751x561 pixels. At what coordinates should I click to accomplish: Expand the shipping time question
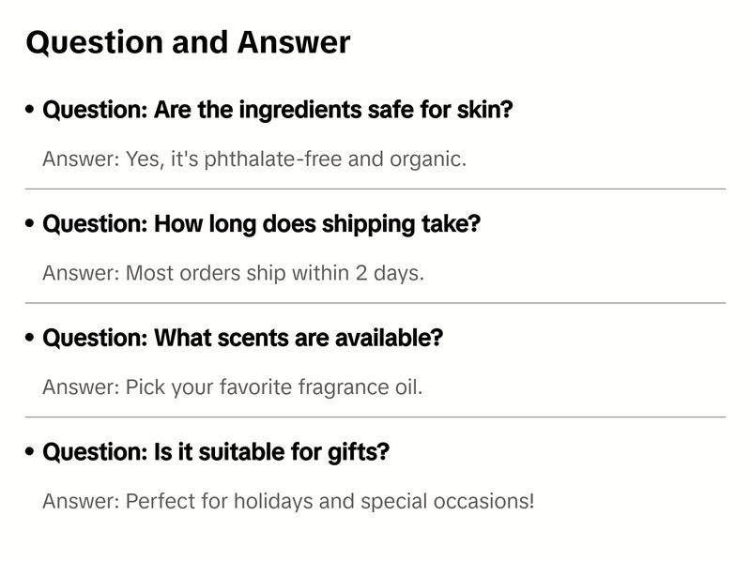click(262, 224)
